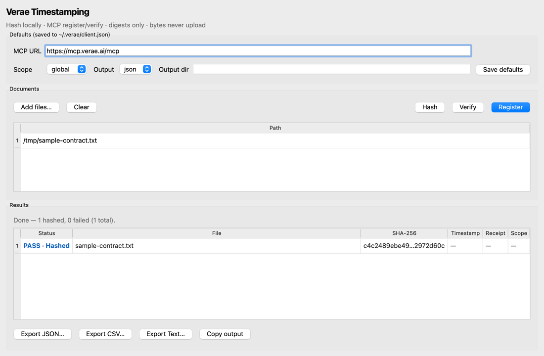Copy output to clipboard
544x356 pixels.
[225, 334]
